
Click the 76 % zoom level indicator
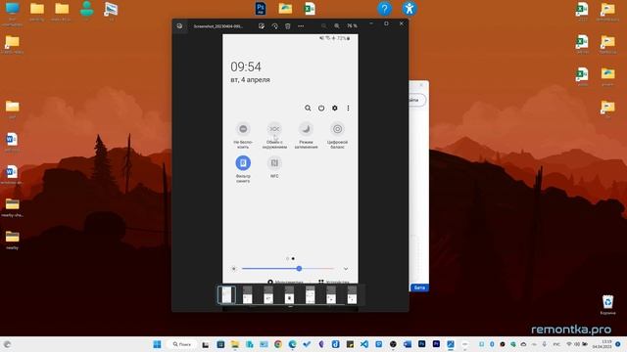coord(352,26)
